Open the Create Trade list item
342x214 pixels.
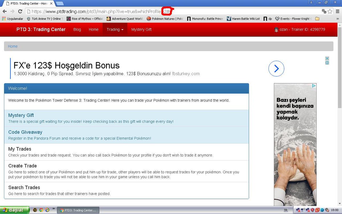(x=127, y=171)
